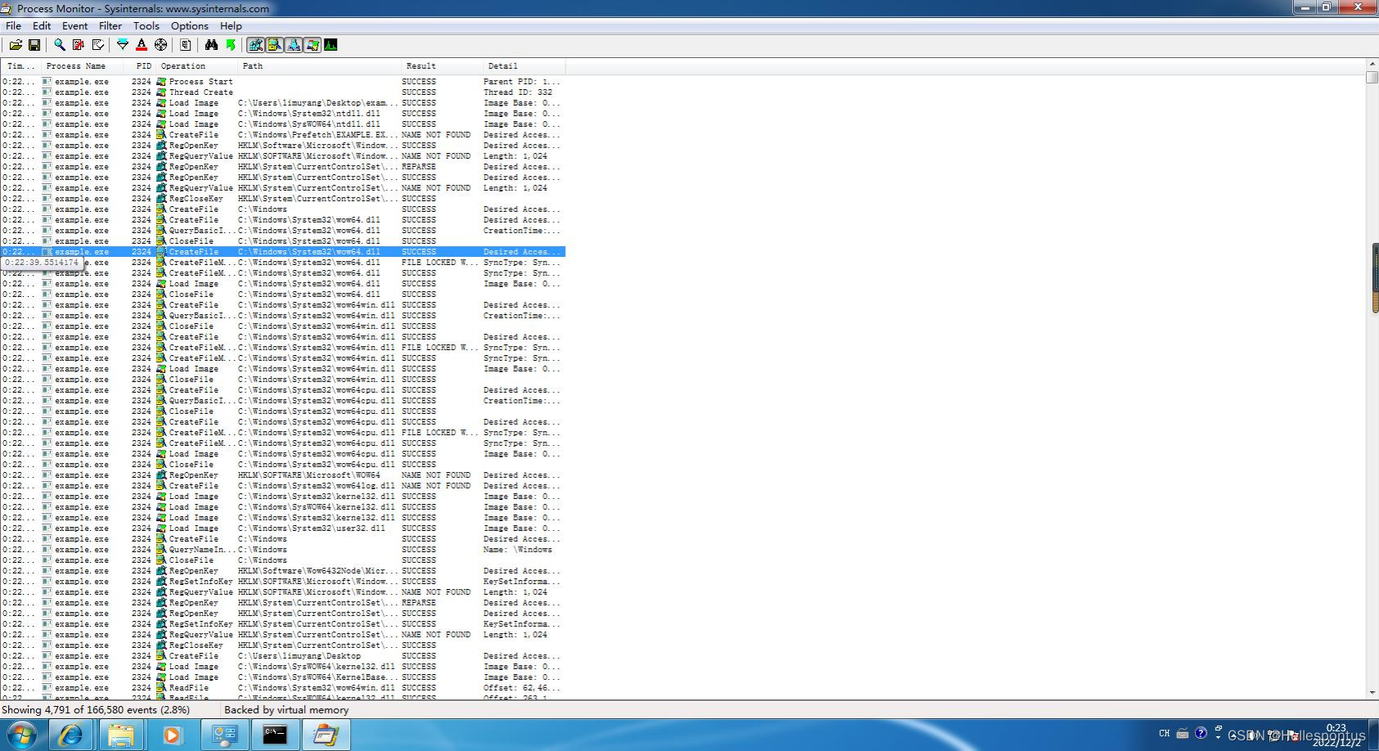Select the highlighted CreateFile wow64.dll row
The image size is (1379, 751).
click(283, 252)
